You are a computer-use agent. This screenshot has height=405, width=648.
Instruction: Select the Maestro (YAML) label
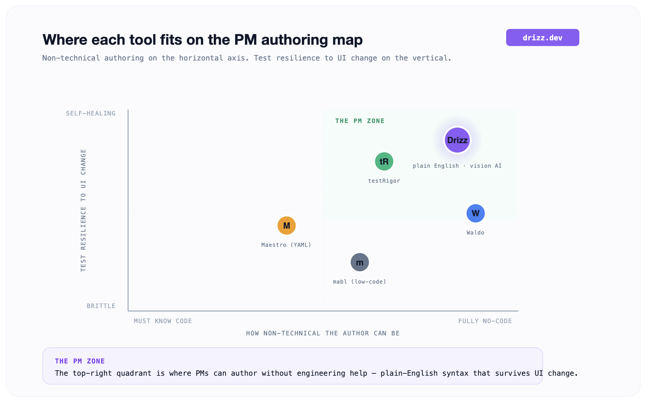click(286, 245)
